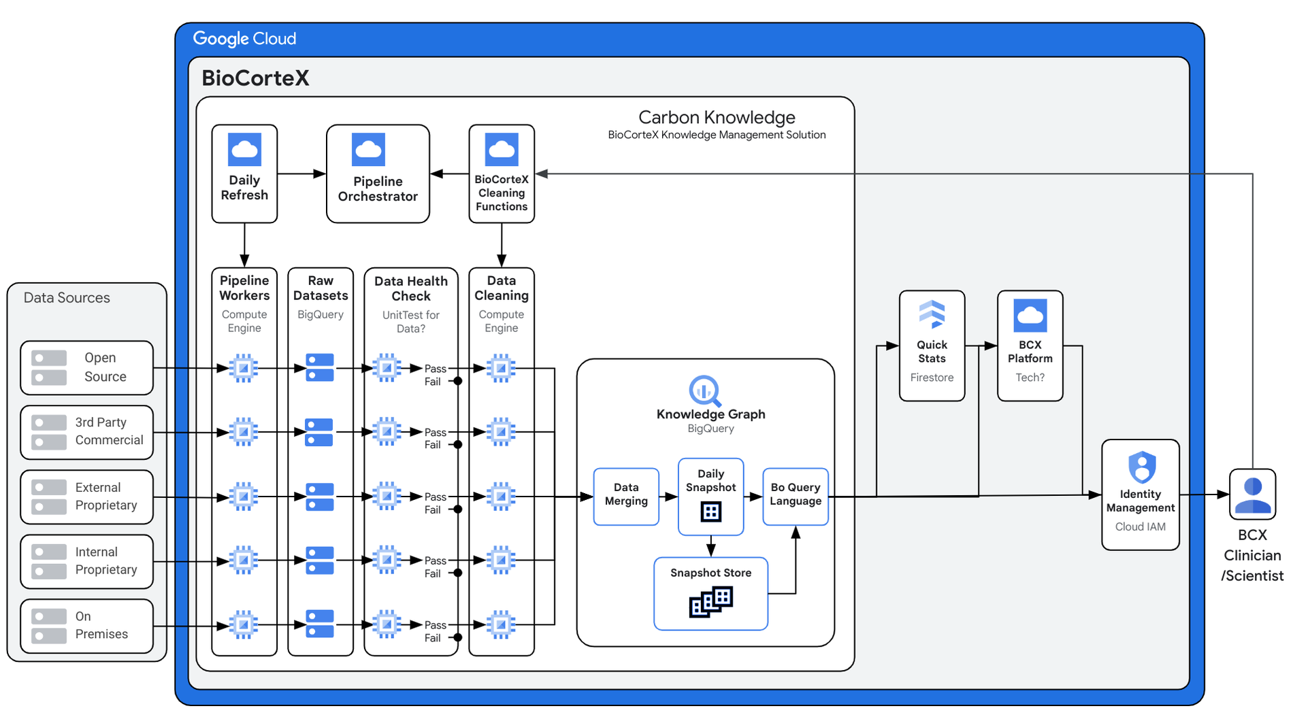Image resolution: width=1293 pixels, height=719 pixels.
Task: Click Fail label in External Proprietary row
Action: click(433, 509)
